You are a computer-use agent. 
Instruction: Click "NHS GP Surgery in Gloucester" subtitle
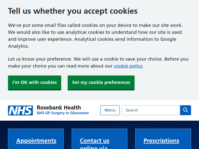pyautogui.click(x=63, y=113)
